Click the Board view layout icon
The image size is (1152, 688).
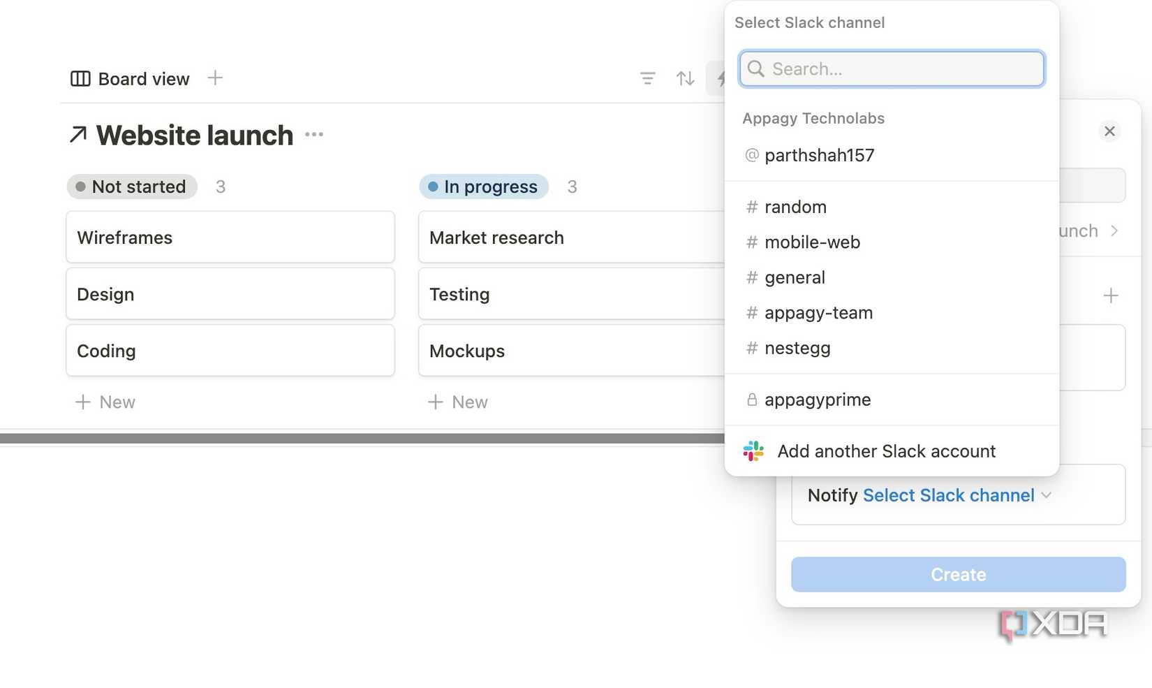pyautogui.click(x=80, y=79)
